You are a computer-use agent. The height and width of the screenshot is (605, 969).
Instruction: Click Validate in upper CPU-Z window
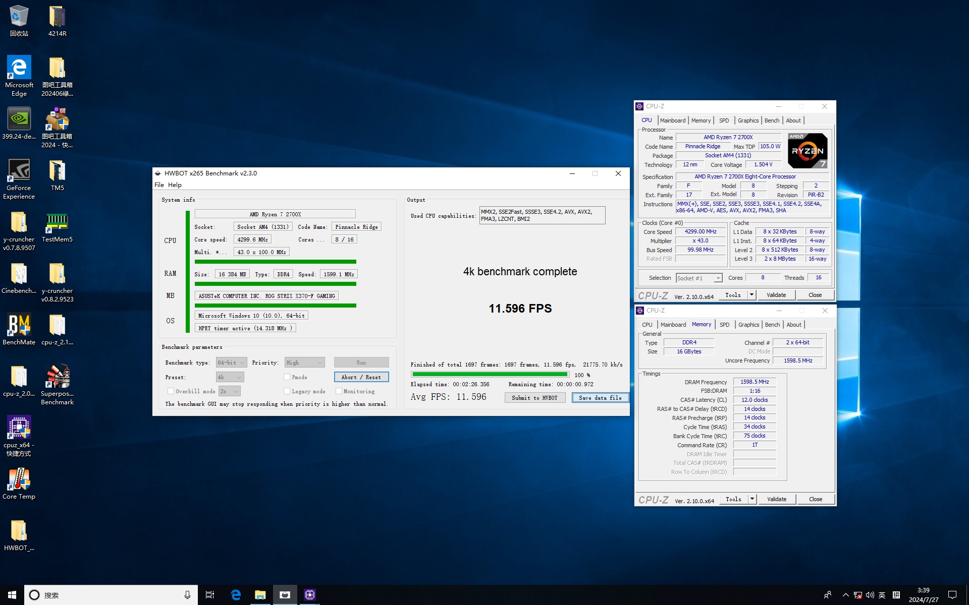(776, 295)
